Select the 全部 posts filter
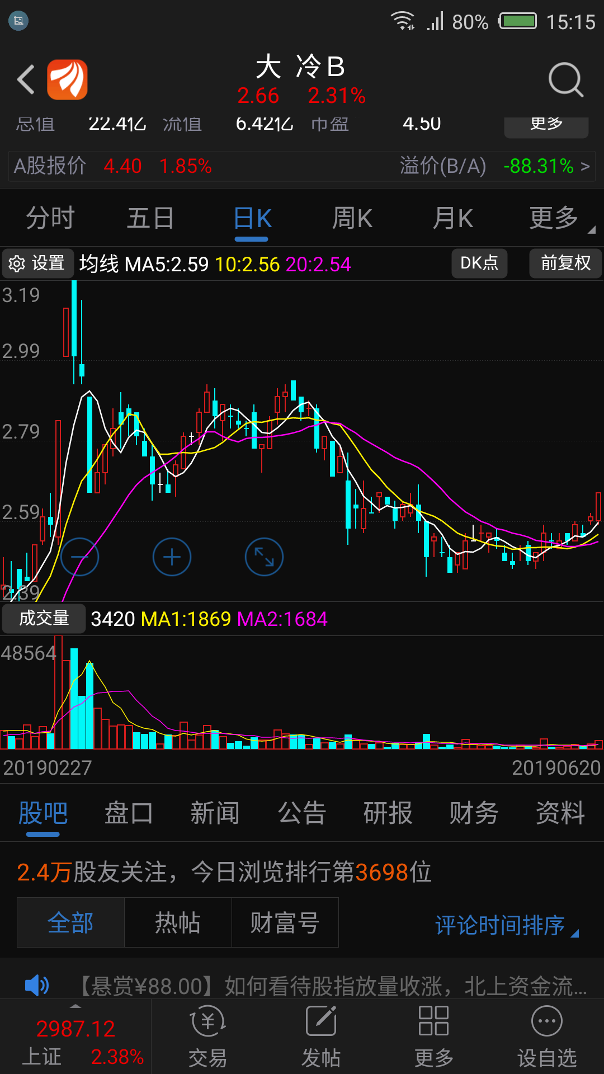Screen dimensions: 604x1074 [x=70, y=922]
